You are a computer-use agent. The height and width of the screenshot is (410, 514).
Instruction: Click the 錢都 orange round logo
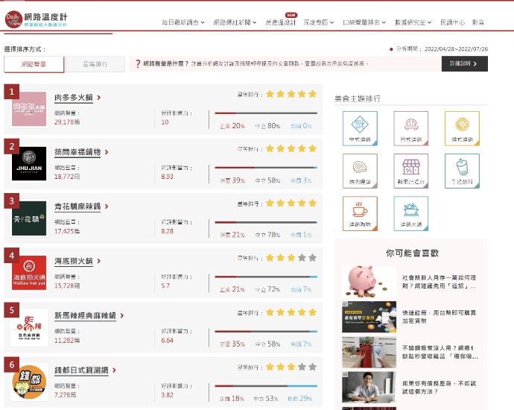tap(29, 382)
